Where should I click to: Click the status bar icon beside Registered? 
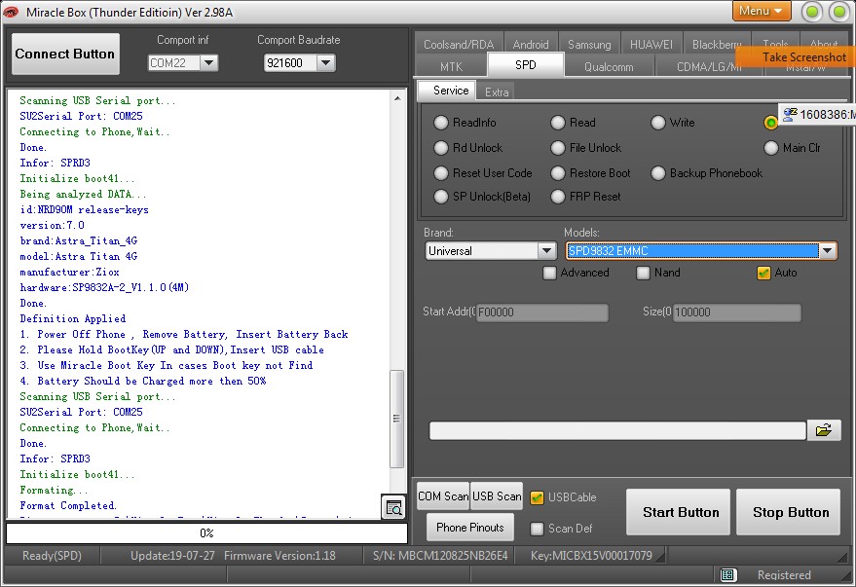(727, 574)
